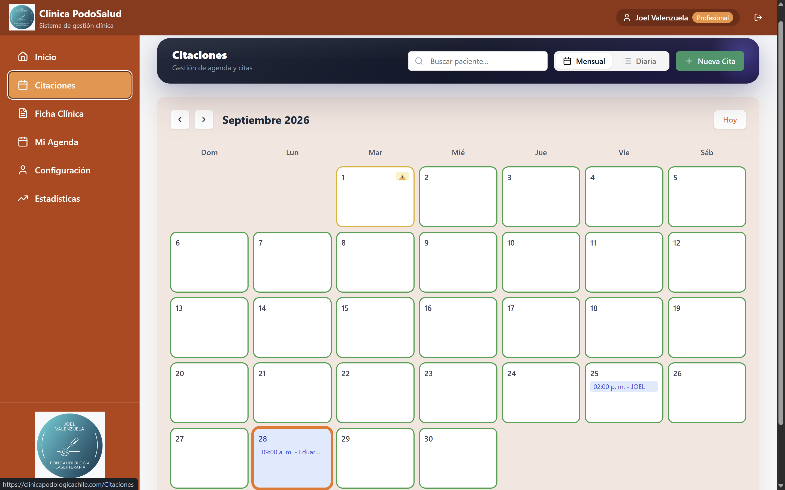Click the Profesional badge
The height and width of the screenshot is (490, 785).
[x=712, y=17]
